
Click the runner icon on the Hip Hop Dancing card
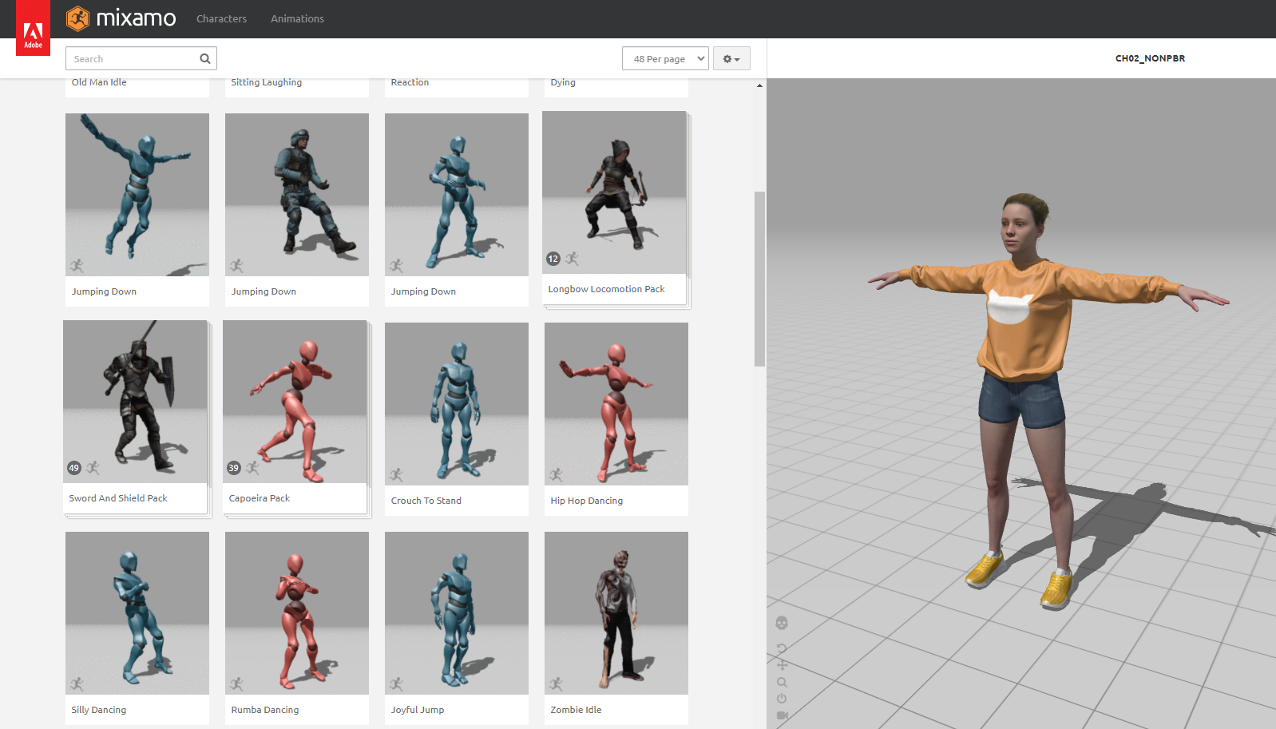(556, 475)
